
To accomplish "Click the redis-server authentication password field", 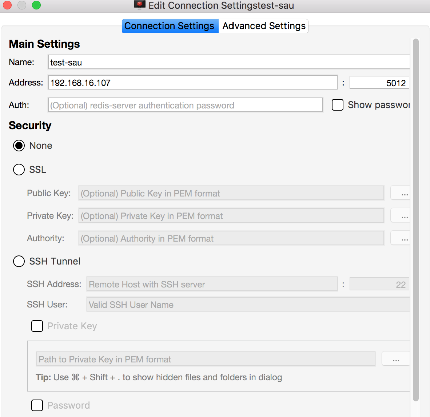I will click(185, 105).
